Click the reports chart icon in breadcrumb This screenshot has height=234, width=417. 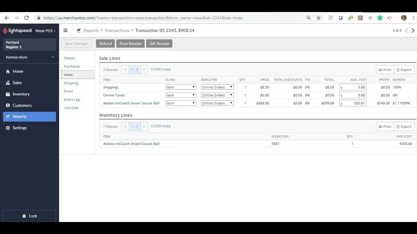(79, 30)
